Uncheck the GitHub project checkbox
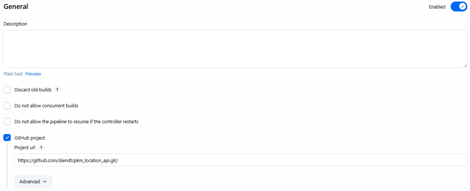The height and width of the screenshot is (191, 470). (7, 138)
